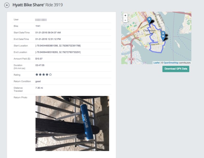
Task: Select the fifth empty rating star
Action: tap(50, 74)
